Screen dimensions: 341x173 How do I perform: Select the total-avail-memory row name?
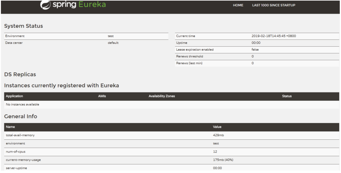[20, 135]
